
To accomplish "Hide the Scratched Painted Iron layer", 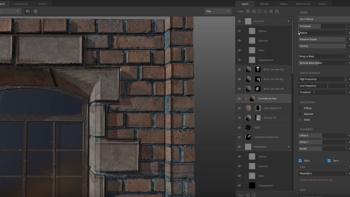I will click(x=239, y=137).
